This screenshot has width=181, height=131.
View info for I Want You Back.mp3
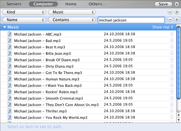click(172, 85)
